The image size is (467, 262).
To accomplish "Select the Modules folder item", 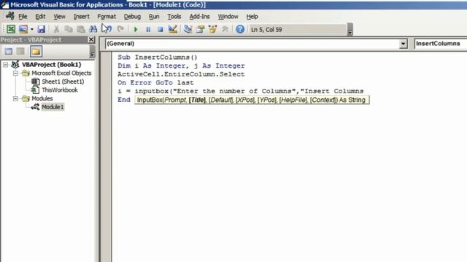I will pos(42,99).
